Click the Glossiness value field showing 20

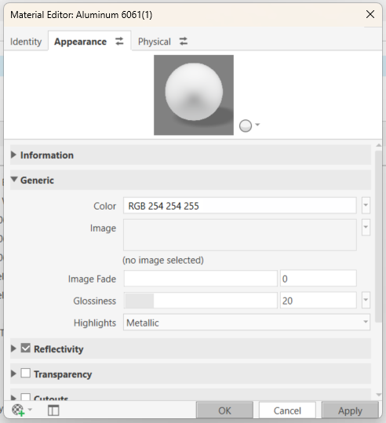[319, 300]
